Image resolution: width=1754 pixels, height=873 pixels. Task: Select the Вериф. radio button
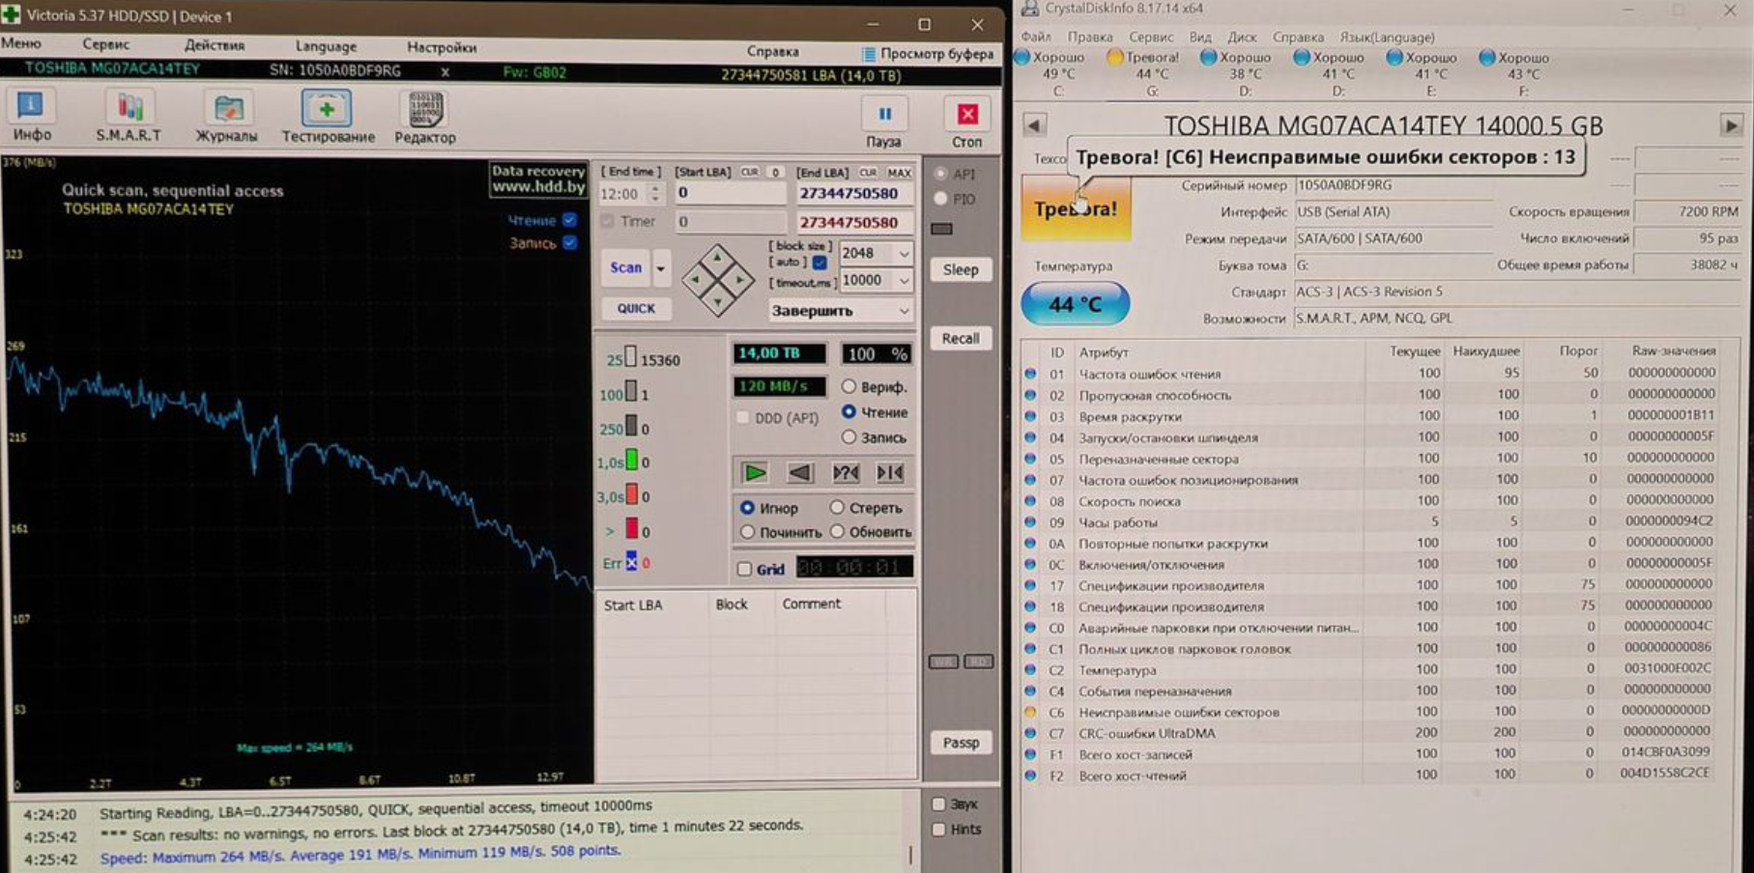tap(848, 386)
